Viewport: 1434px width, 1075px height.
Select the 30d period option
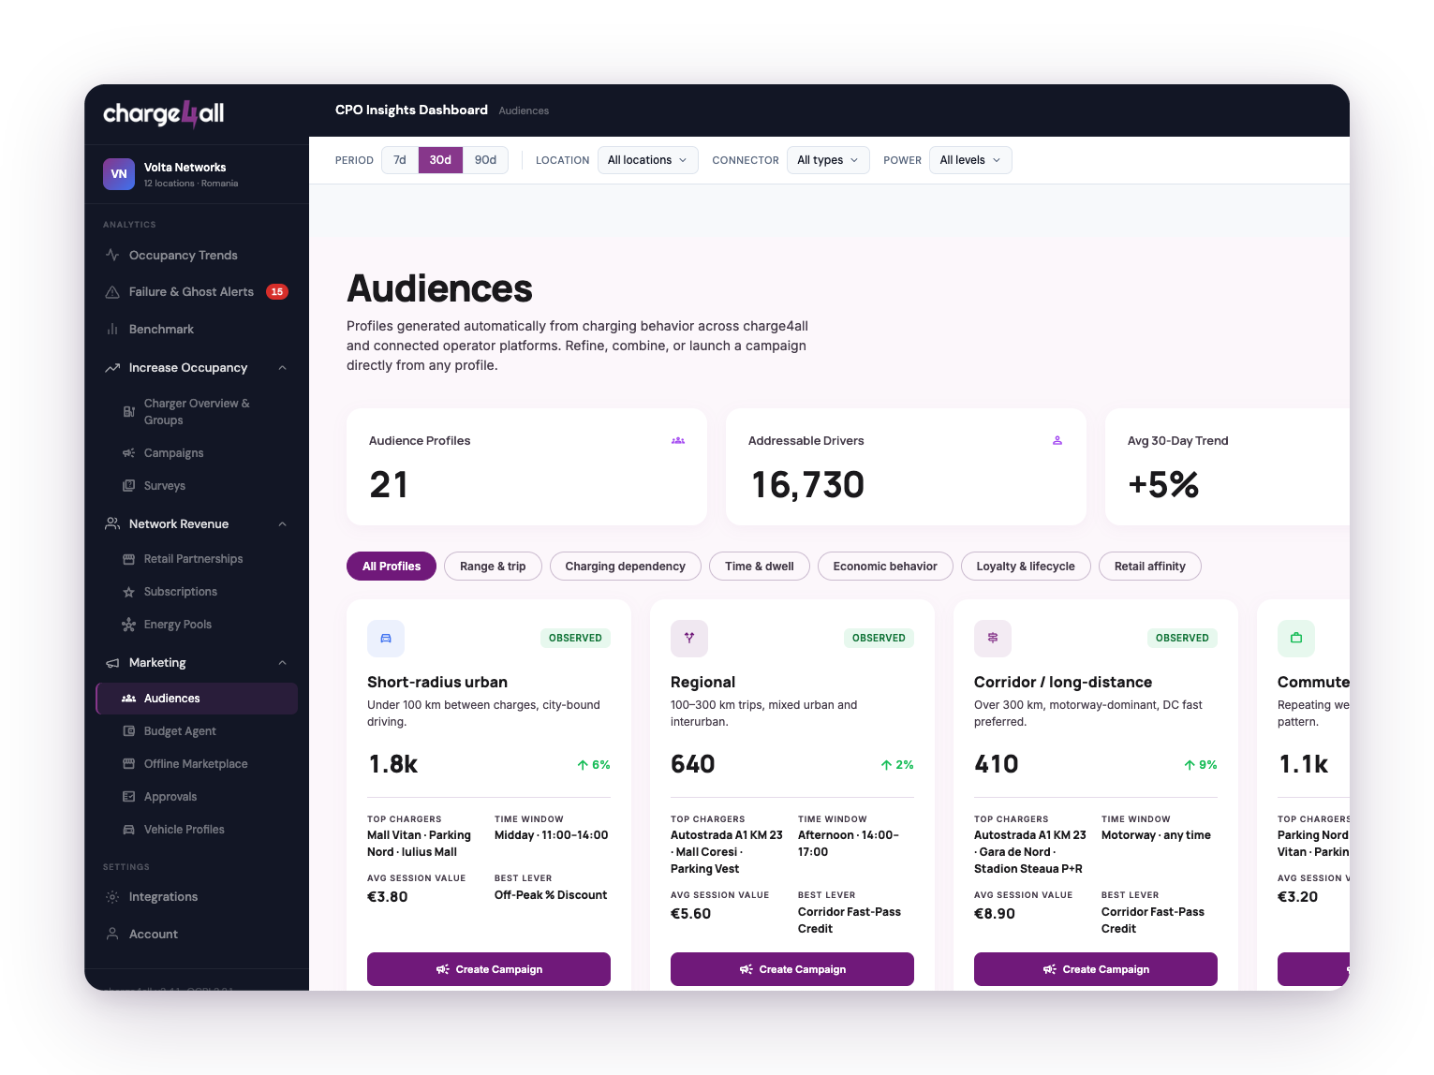[x=440, y=160]
